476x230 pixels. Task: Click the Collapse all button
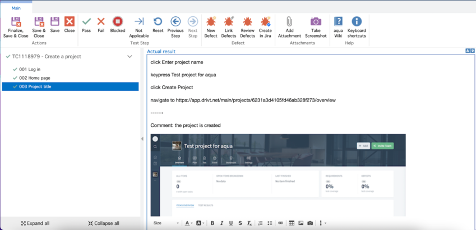click(x=104, y=223)
